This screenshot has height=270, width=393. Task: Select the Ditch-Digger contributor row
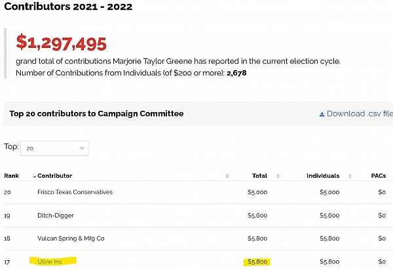55,215
